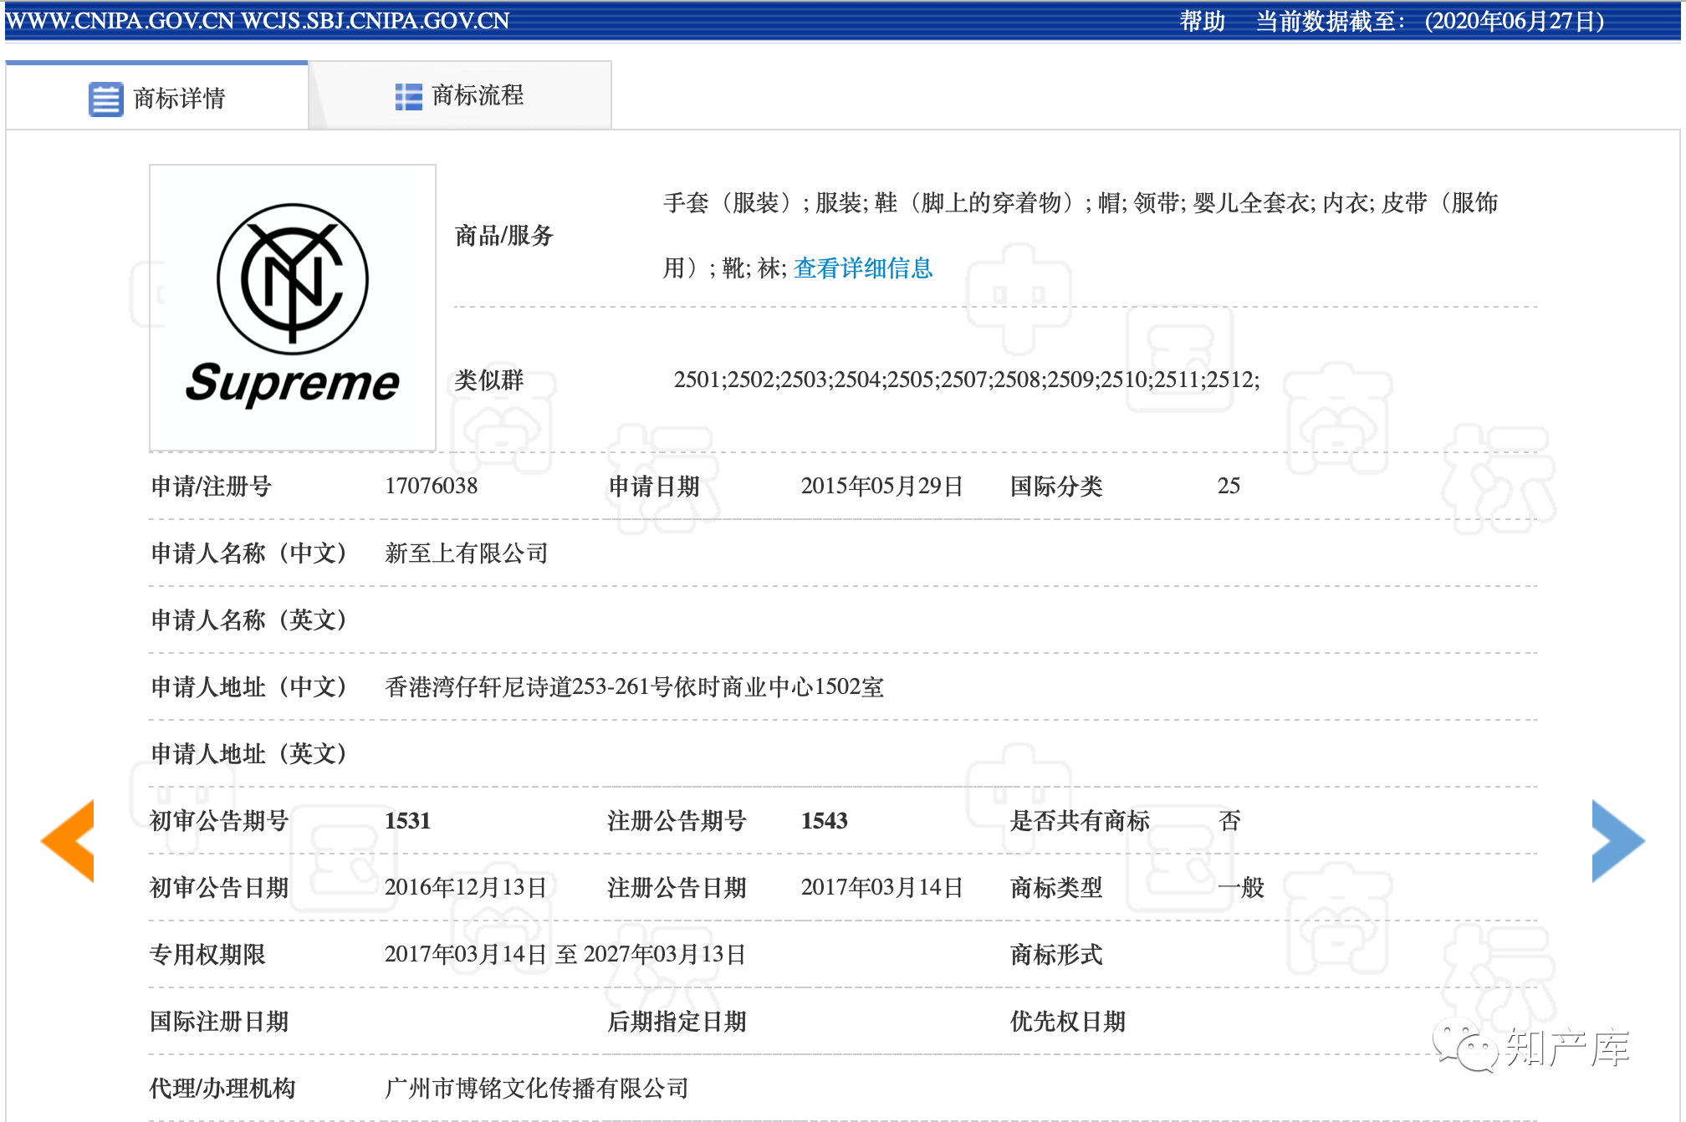Click the similar group codes 2501;2502 text
The image size is (1686, 1122).
point(966,380)
